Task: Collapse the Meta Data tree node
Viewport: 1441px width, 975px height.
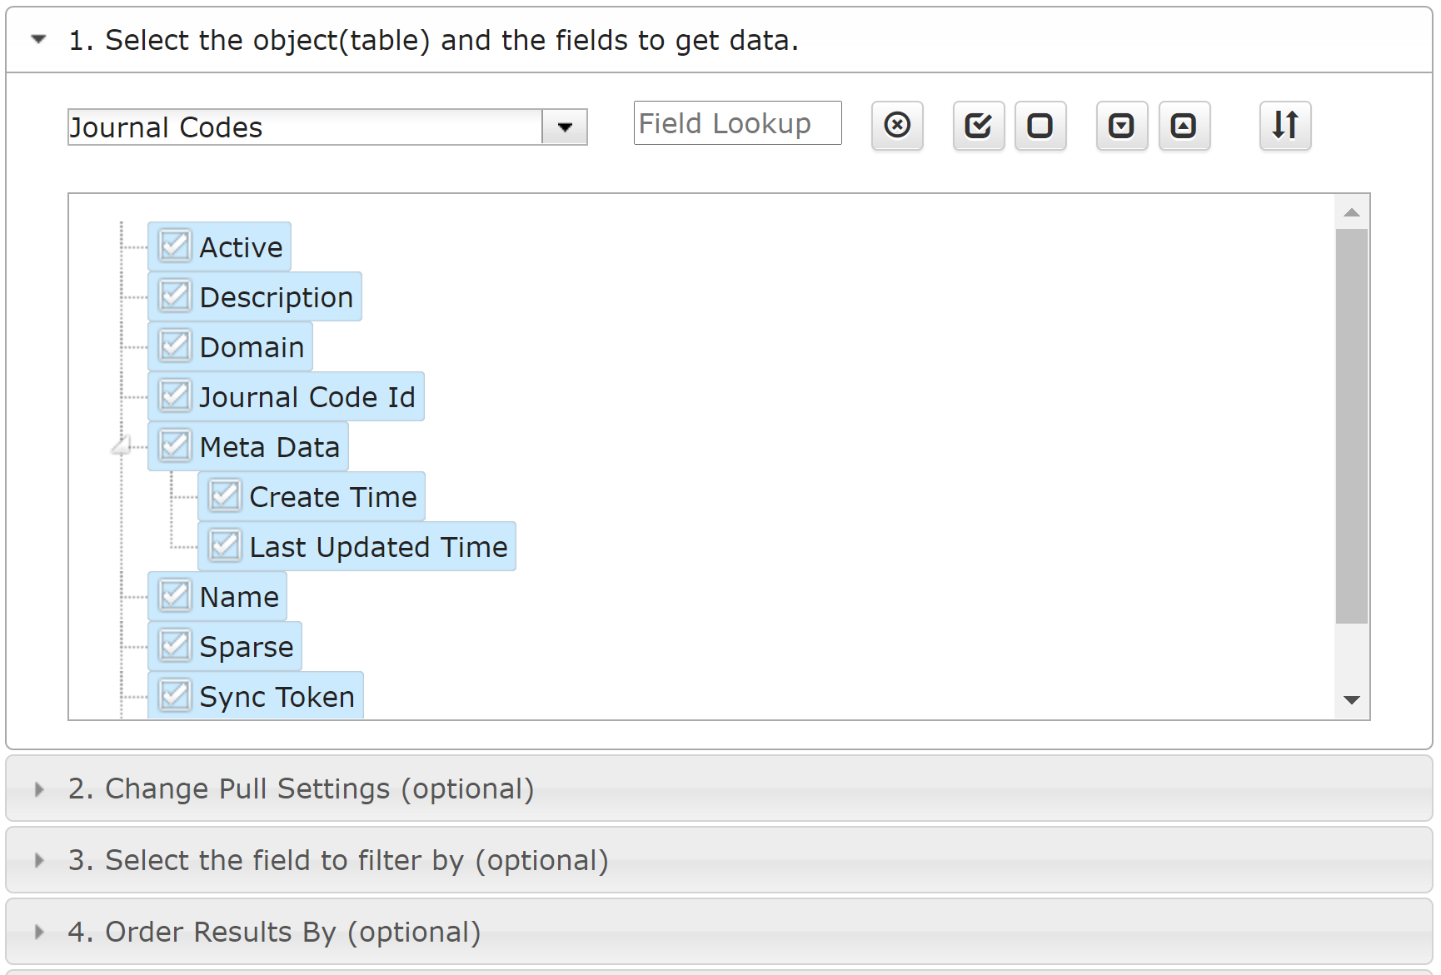Action: [122, 447]
